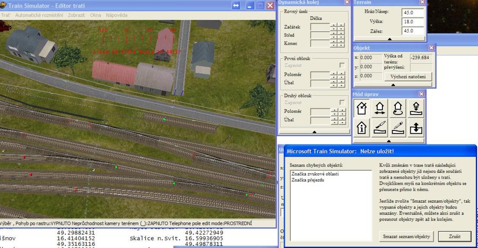Viewport: 478px width, 248px height.
Task: Click the coordinate value 16.59936905 in the background window
Action: click(204, 238)
